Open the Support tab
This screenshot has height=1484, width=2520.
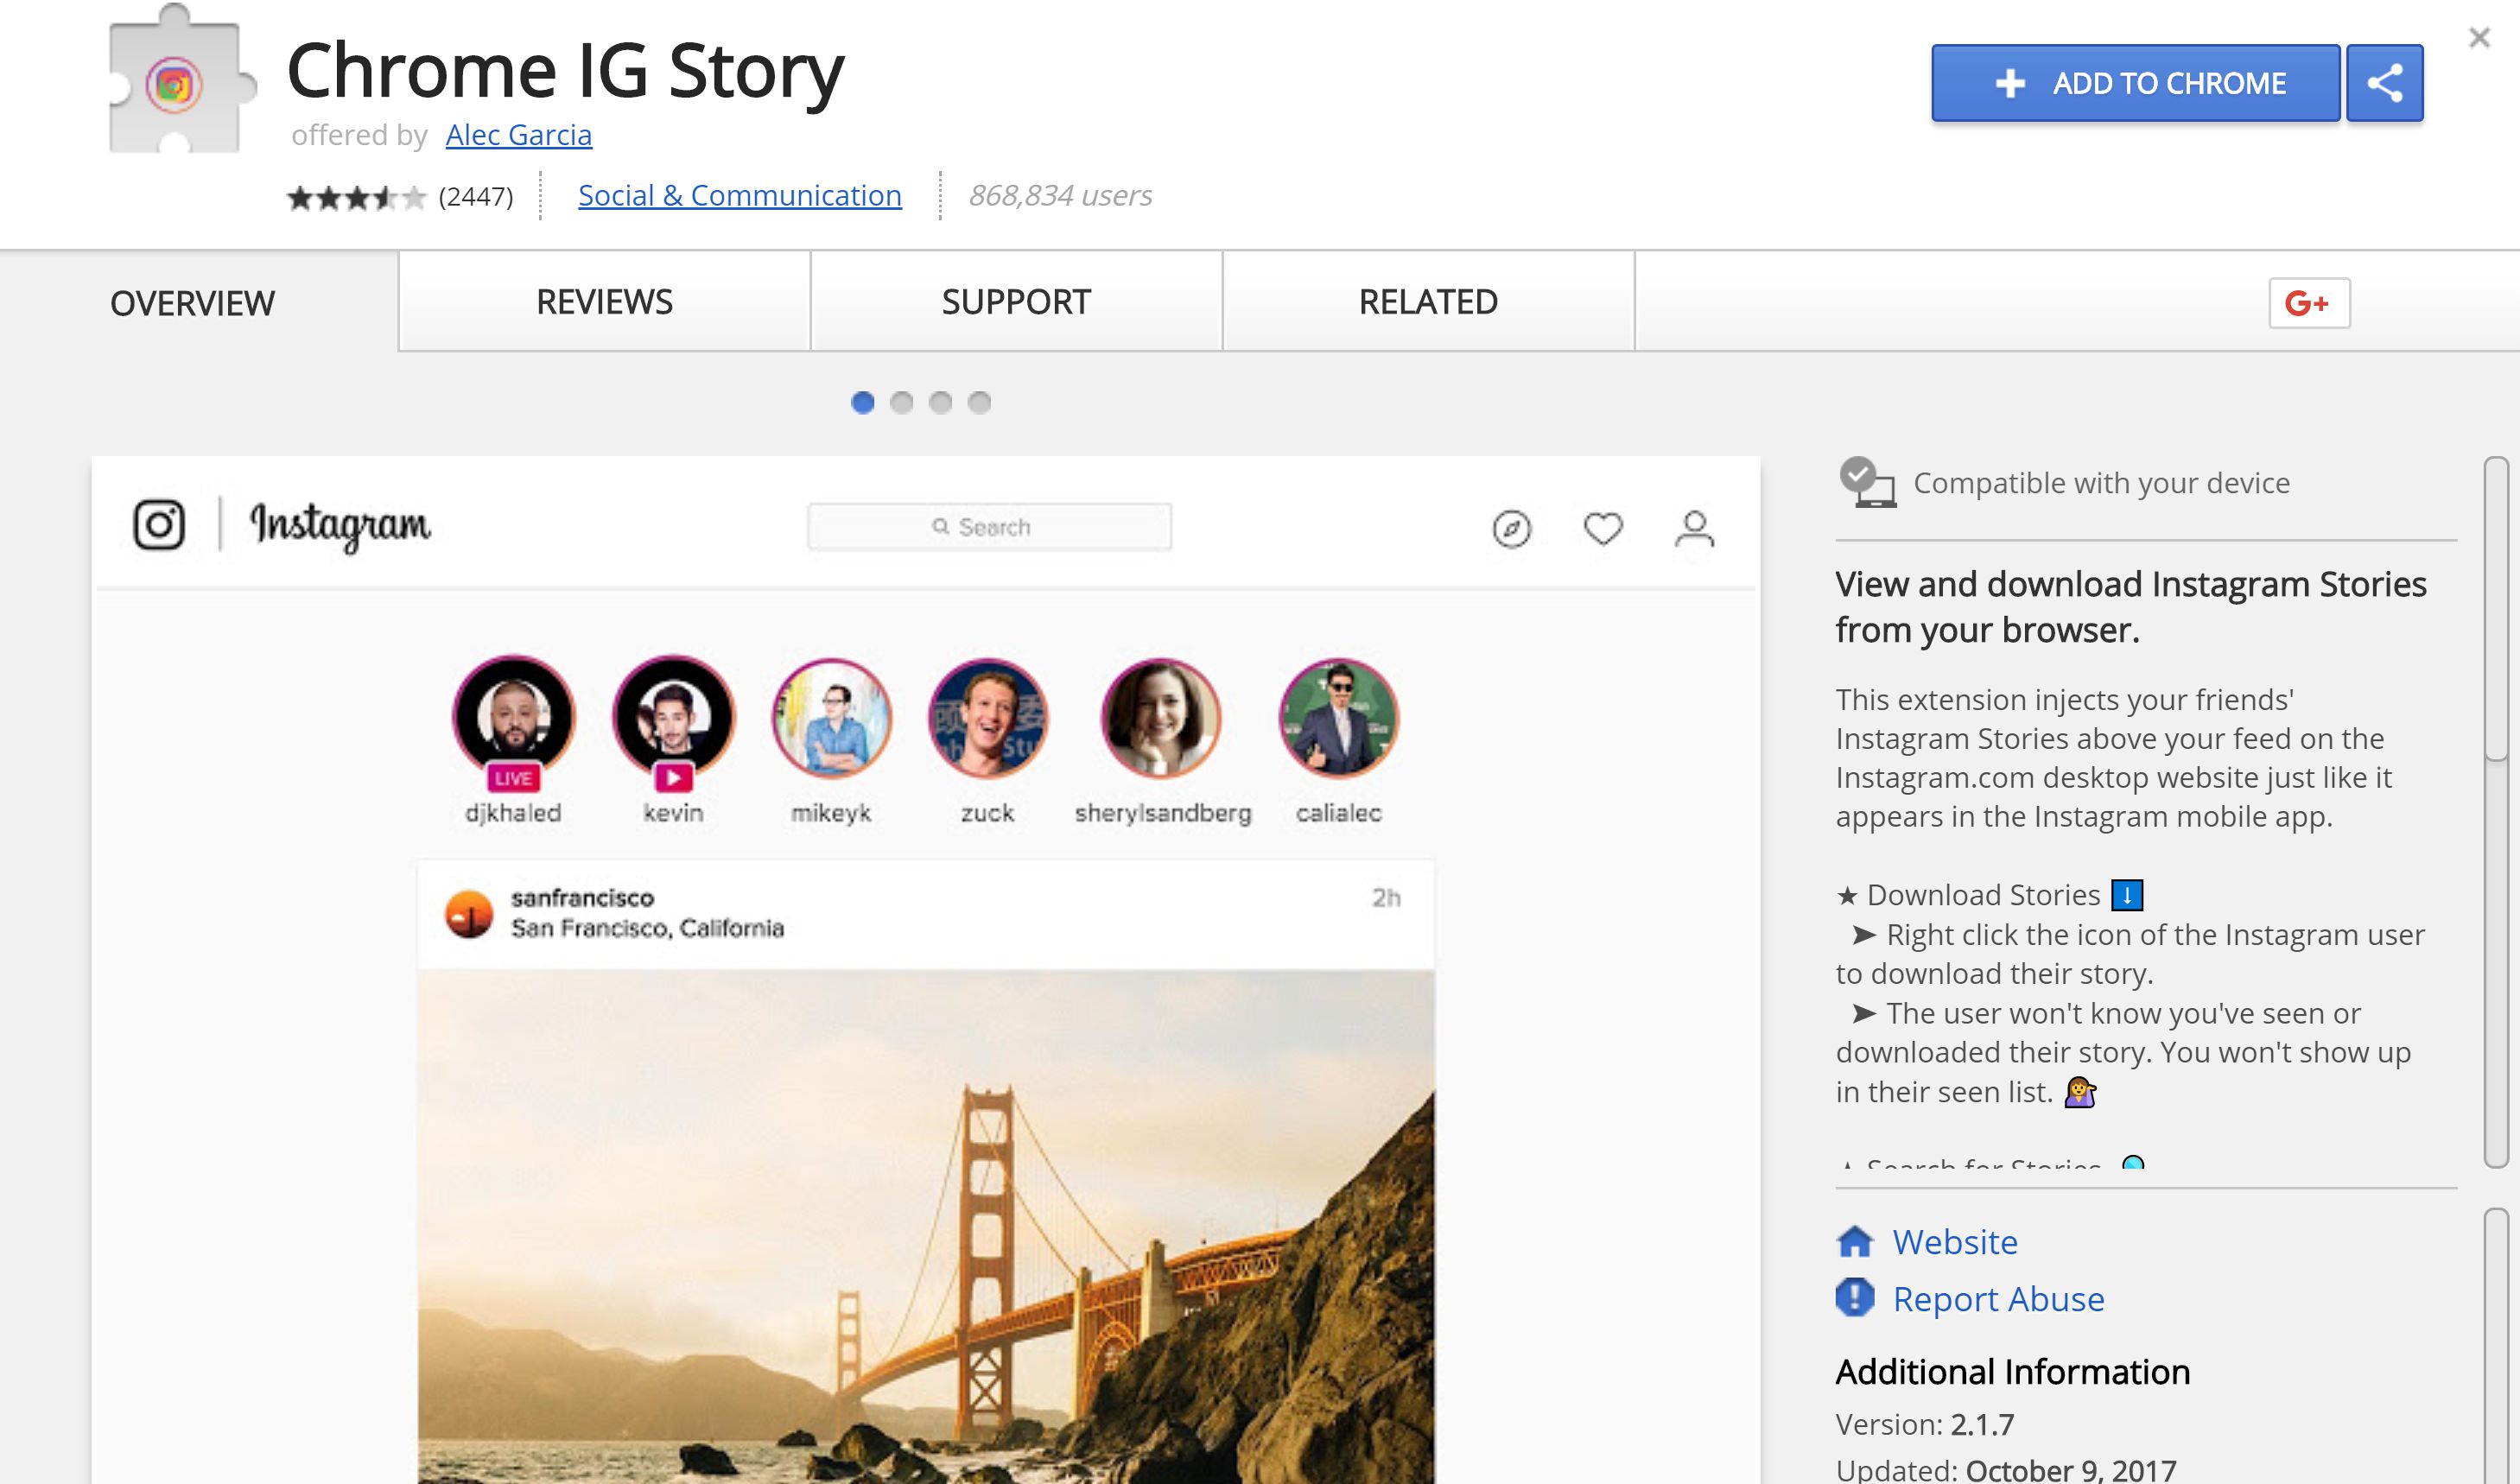[1016, 302]
